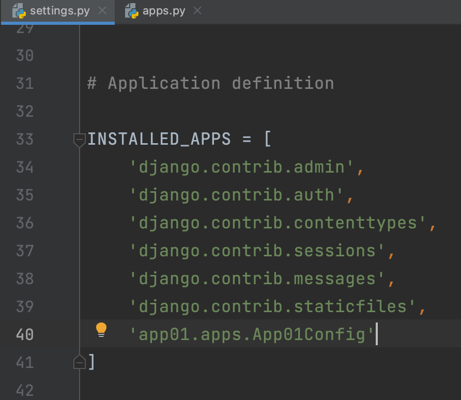461x400 pixels.
Task: Click line number 33 in the gutter
Action: point(25,140)
